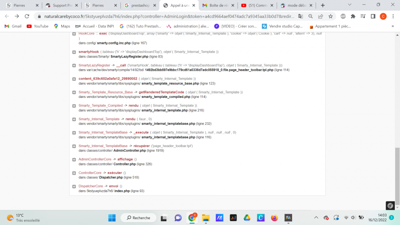Close the Appel à un tab
Viewport: 400px width, 225px height.
tap(194, 5)
